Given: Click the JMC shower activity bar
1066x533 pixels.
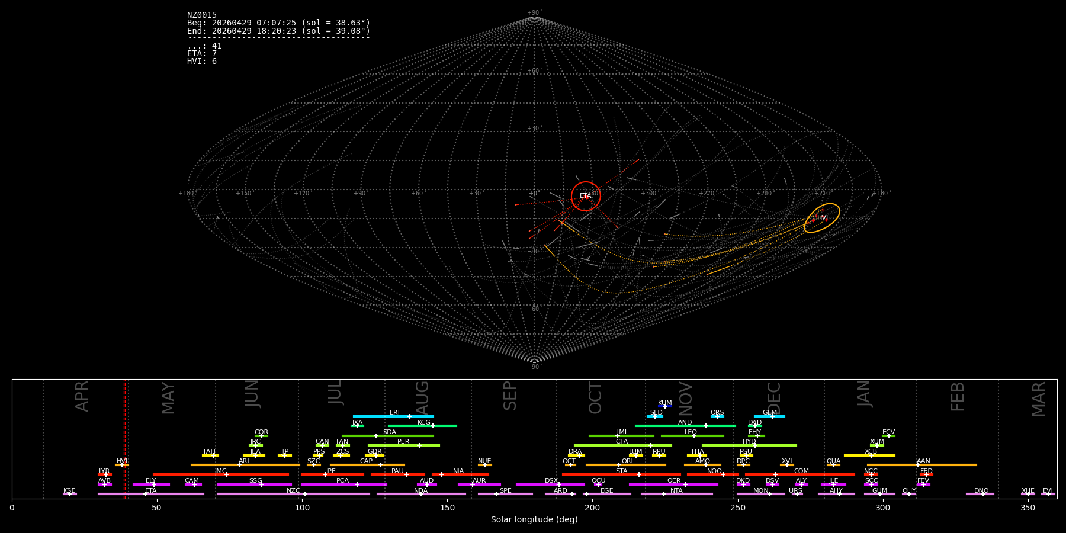Looking at the screenshot, I should tap(221, 474).
